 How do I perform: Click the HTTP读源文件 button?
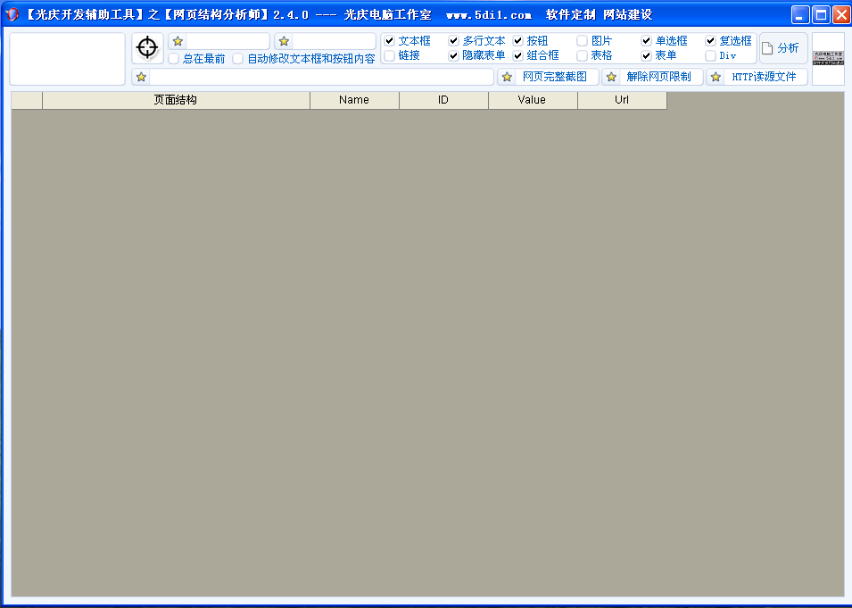click(757, 77)
